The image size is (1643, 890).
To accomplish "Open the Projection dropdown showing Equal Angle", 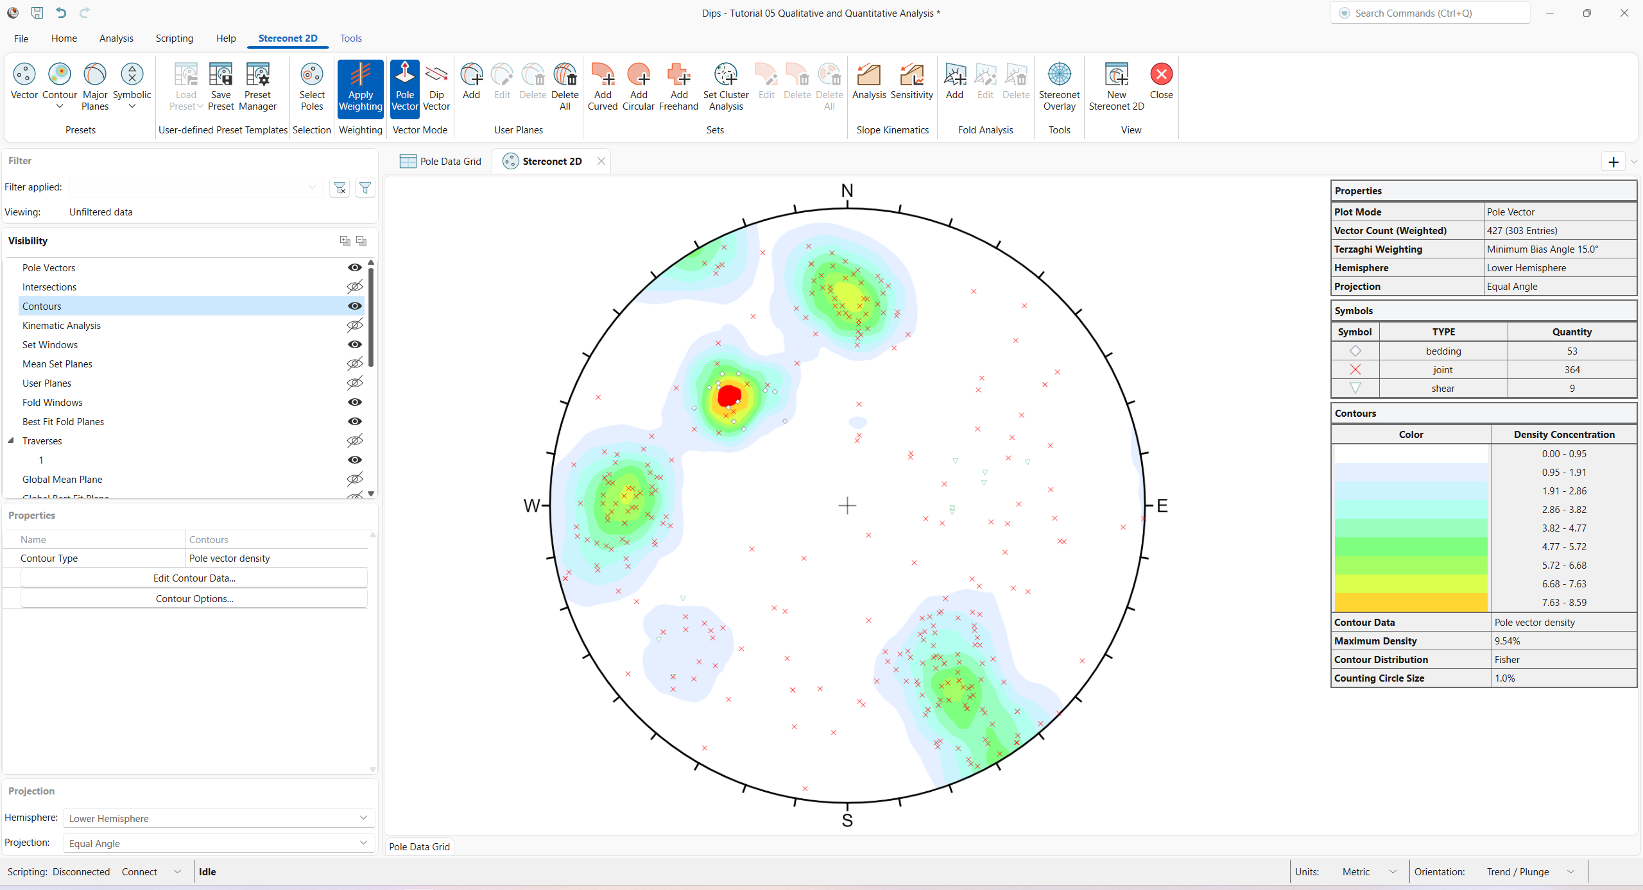I will click(364, 843).
